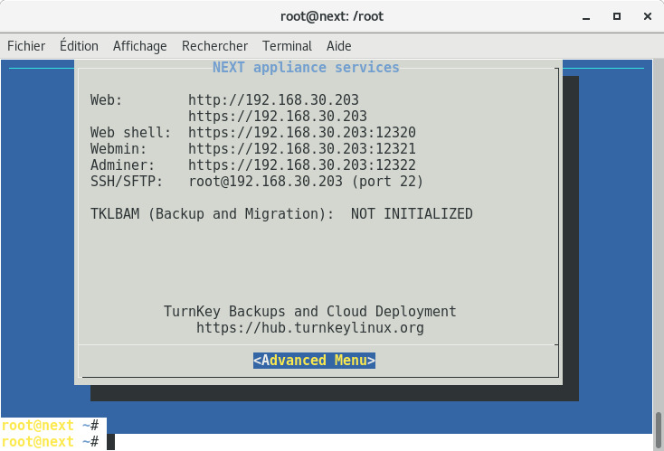Screen dimensions: 664x451
Task: Open the Édition menu
Action: [x=79, y=46]
